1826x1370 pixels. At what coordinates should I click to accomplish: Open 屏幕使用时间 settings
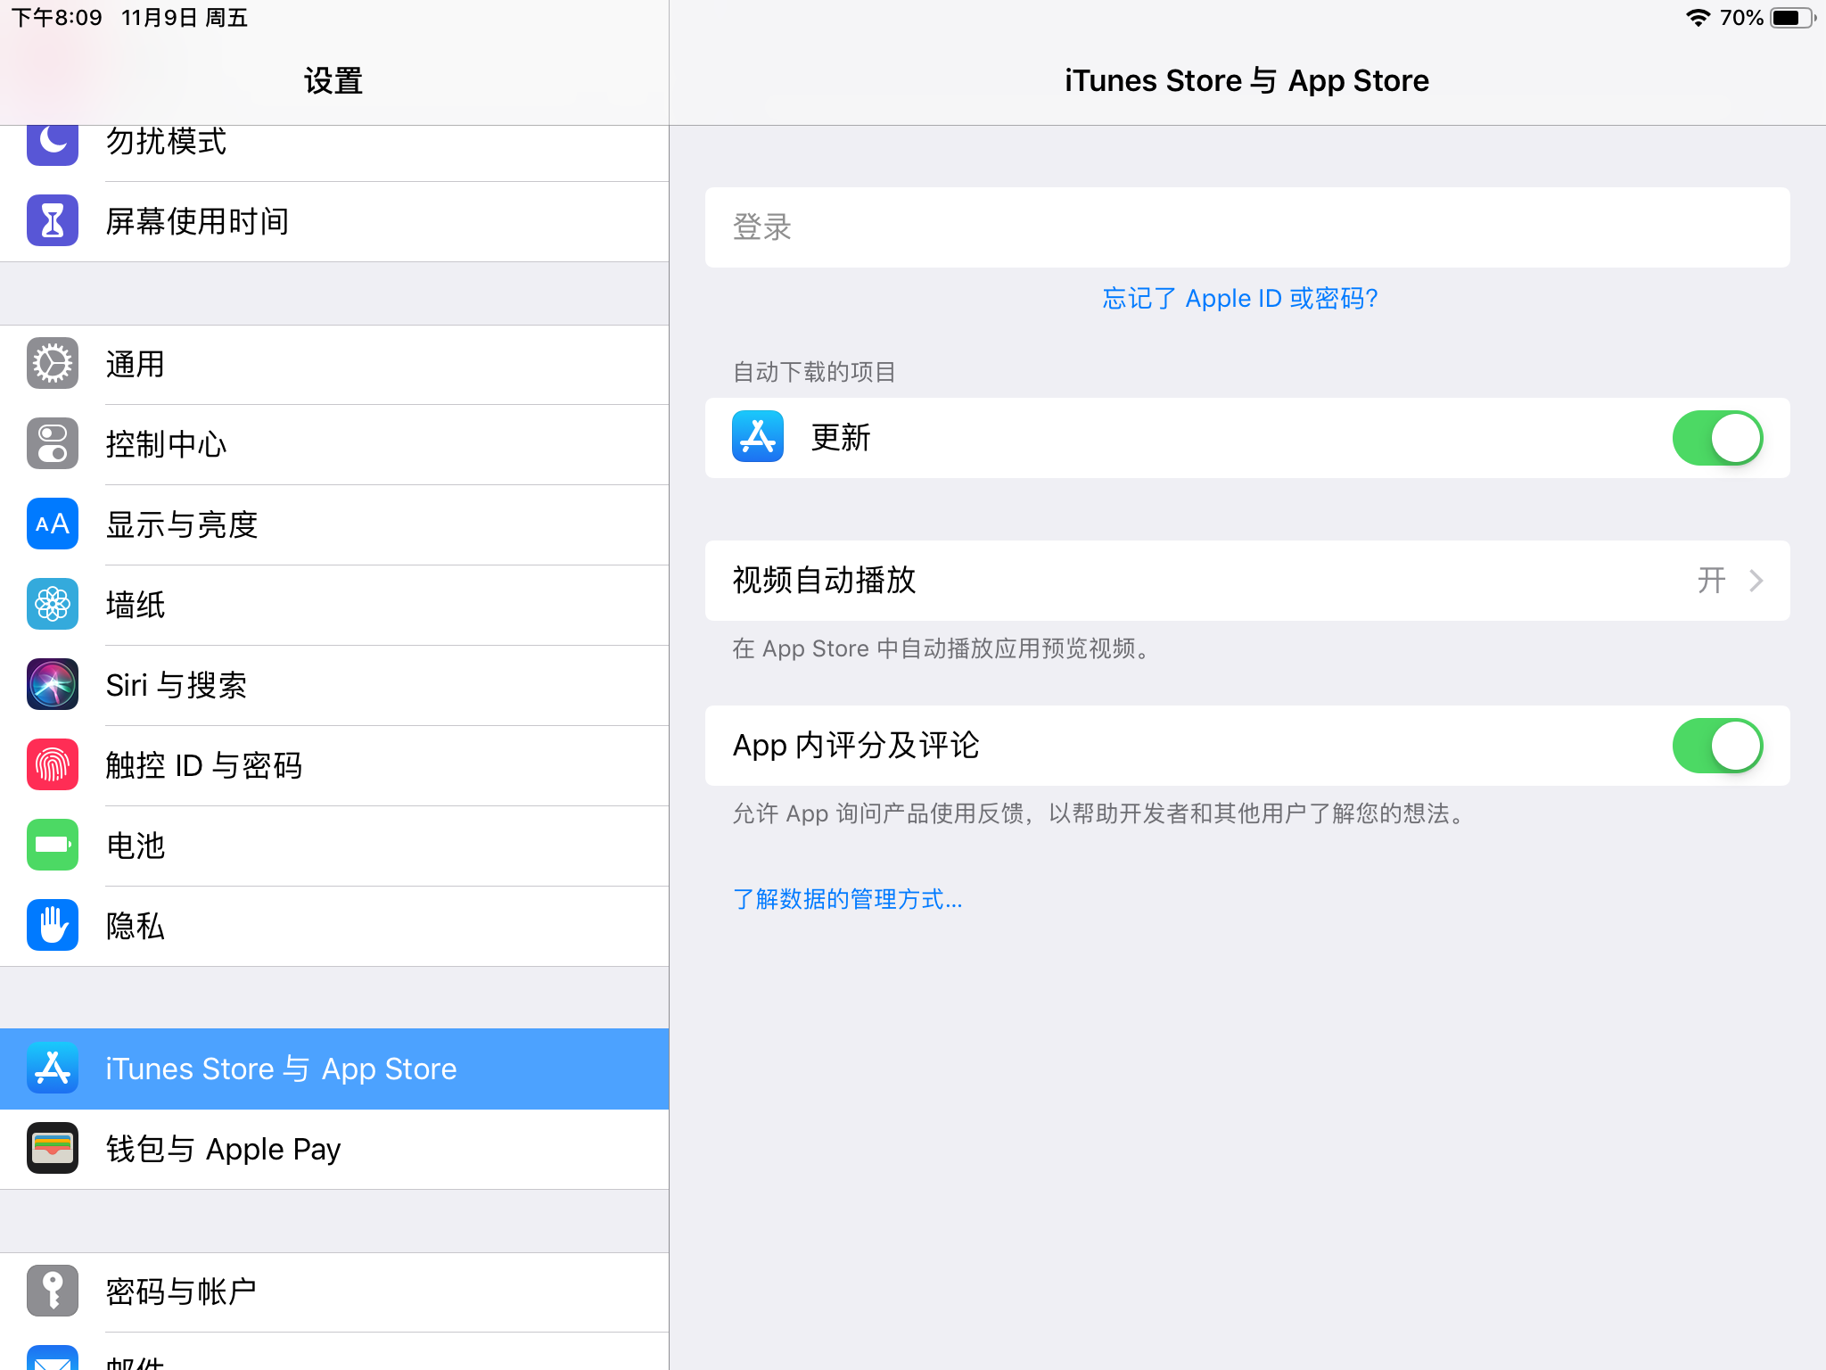coord(334,221)
